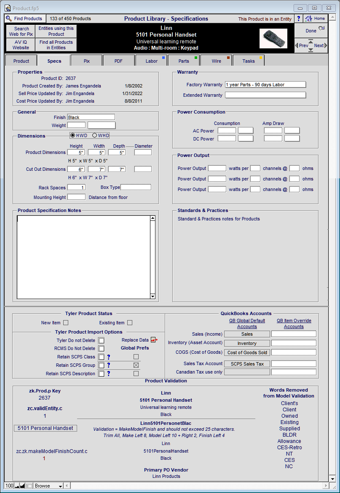Click the Rack Spaces field
Screen dimensions: 340x493
point(77,187)
